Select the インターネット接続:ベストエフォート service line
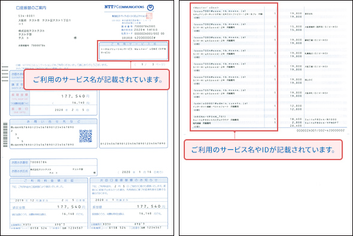The height and width of the screenshot is (236, 353). point(216,106)
